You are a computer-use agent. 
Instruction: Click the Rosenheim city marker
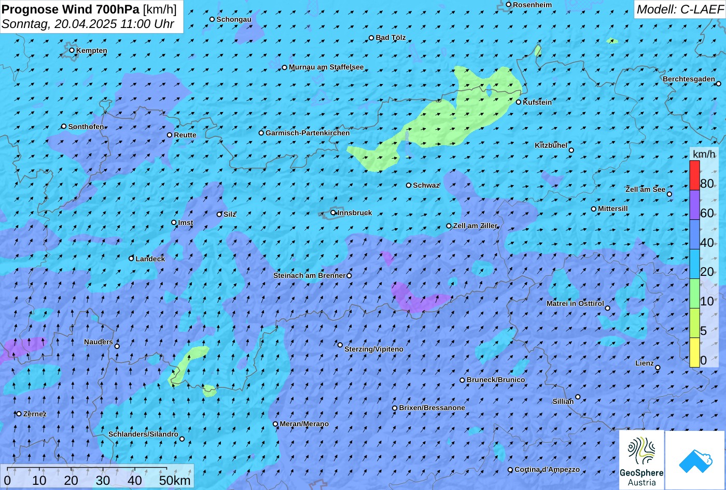pyautogui.click(x=508, y=5)
